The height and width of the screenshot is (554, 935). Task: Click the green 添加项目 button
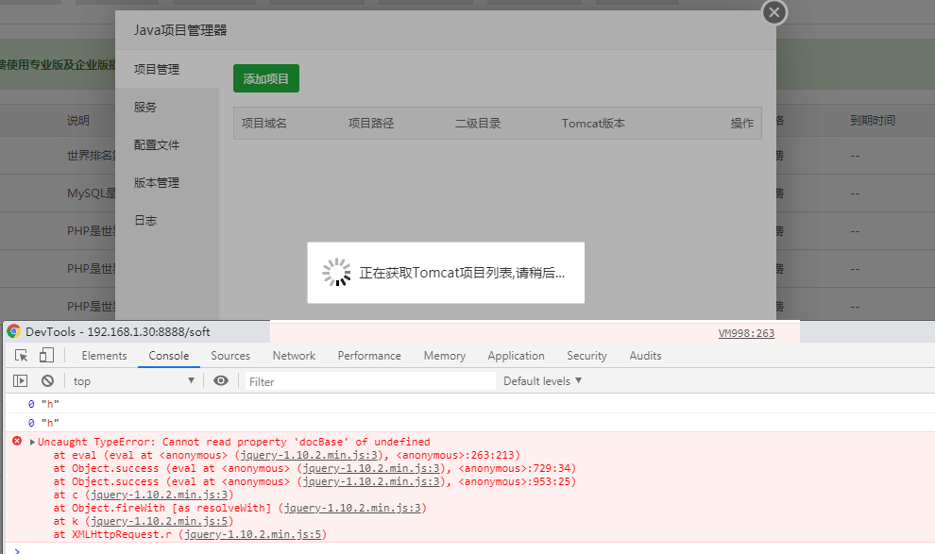[266, 78]
